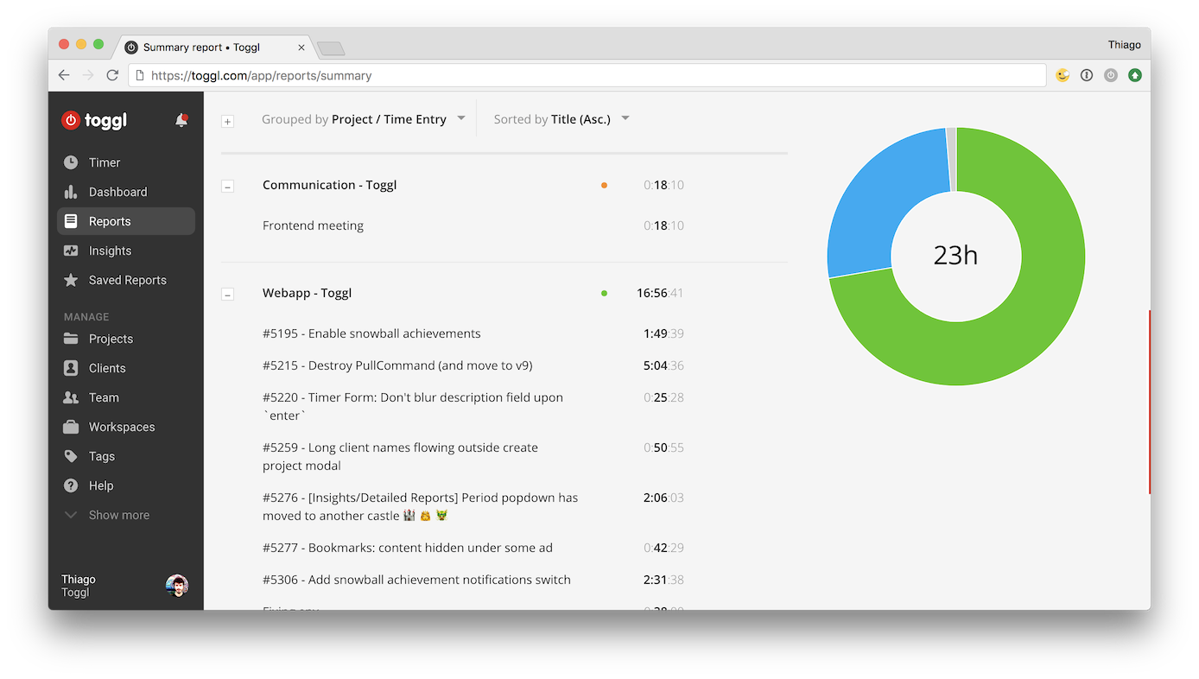Close the Summary report browser tab
This screenshot has height=679, width=1199.
[301, 48]
